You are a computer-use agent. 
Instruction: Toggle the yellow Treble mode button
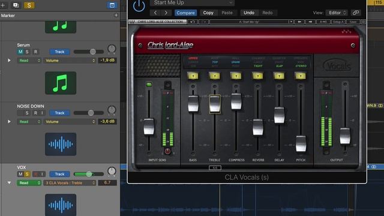[215, 76]
